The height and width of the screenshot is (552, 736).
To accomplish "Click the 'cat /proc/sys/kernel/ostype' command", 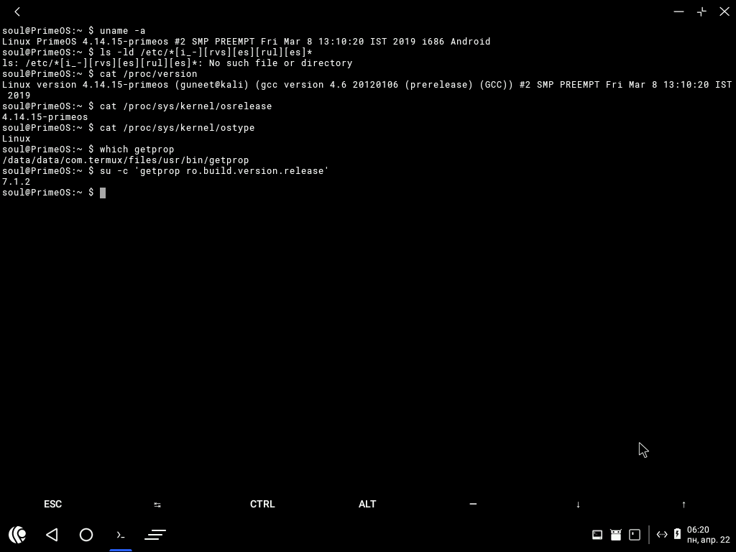I will point(177,128).
